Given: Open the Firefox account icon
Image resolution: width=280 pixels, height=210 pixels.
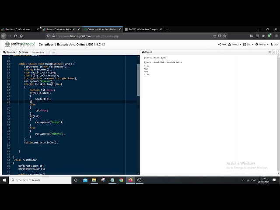Looking at the screenshot, I should click(x=263, y=36).
